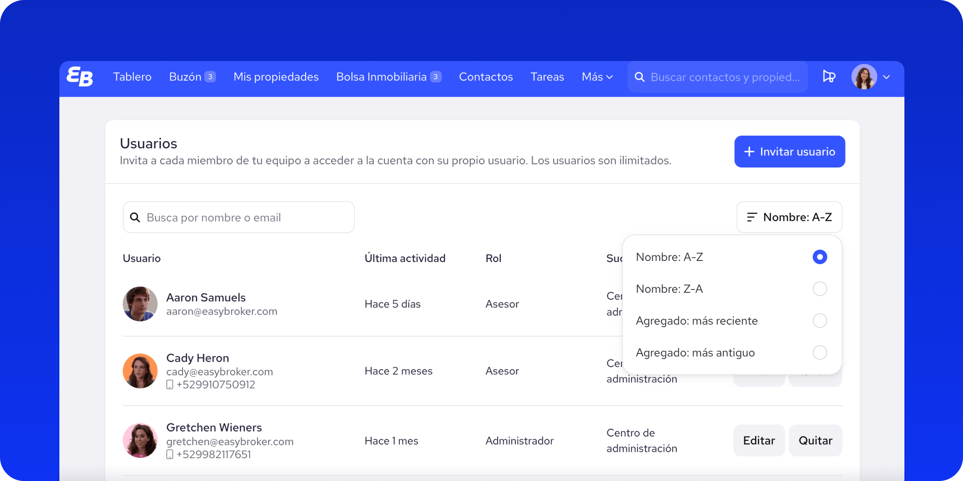
Task: Focus the Busca por nombre o email field
Action: pos(239,217)
